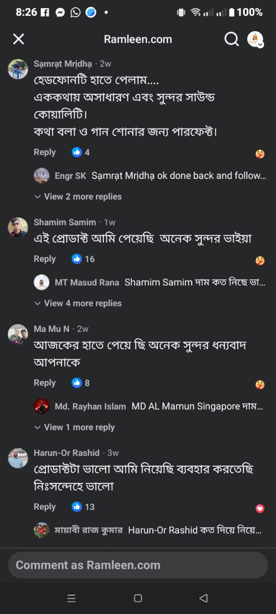
Task: Tap the thumbs-up icon showing 8 likes
Action: click(77, 383)
